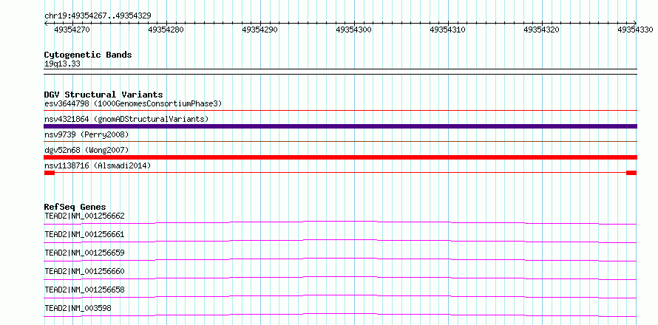The height and width of the screenshot is (325, 658).
Task: Click ruler position 49354270
Action: coord(72,30)
